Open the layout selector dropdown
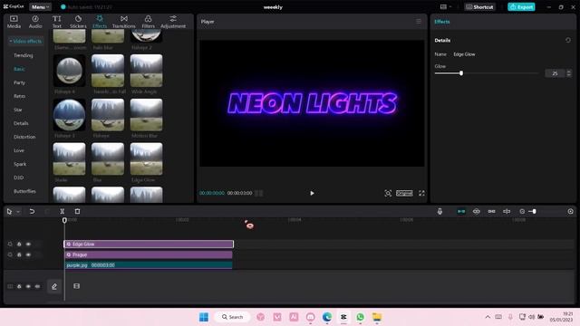The width and height of the screenshot is (580, 326). coord(446,6)
